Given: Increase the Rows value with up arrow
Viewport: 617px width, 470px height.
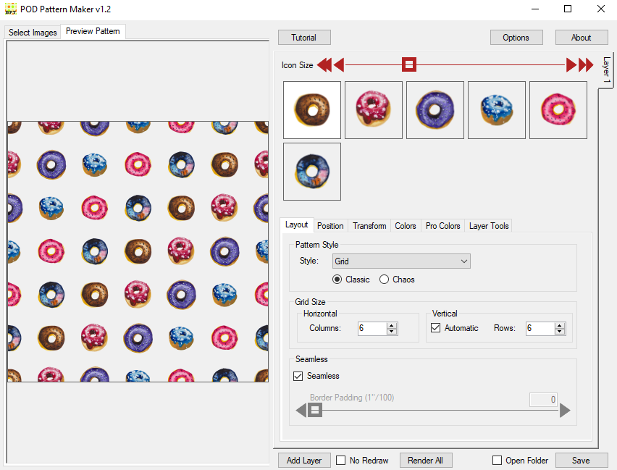Looking at the screenshot, I should click(560, 325).
